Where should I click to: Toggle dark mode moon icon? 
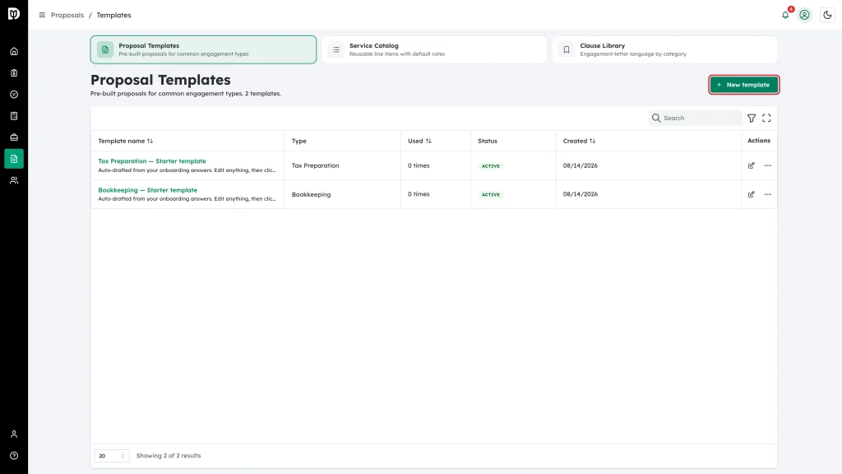point(827,15)
